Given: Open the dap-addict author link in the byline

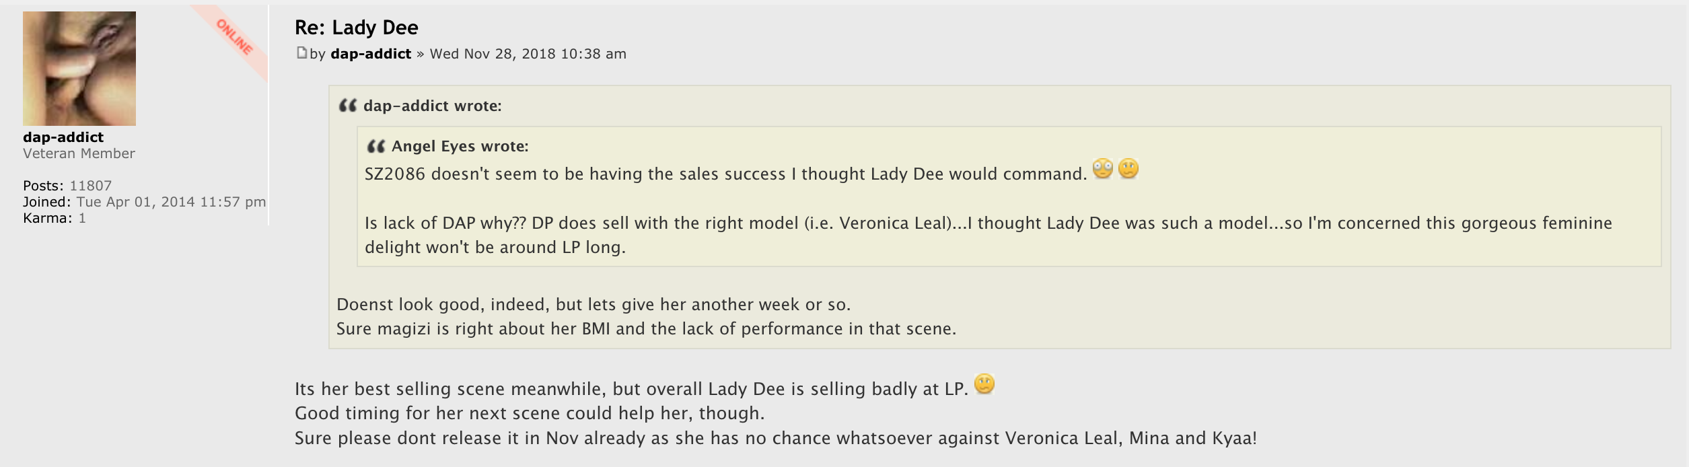Looking at the screenshot, I should (370, 54).
